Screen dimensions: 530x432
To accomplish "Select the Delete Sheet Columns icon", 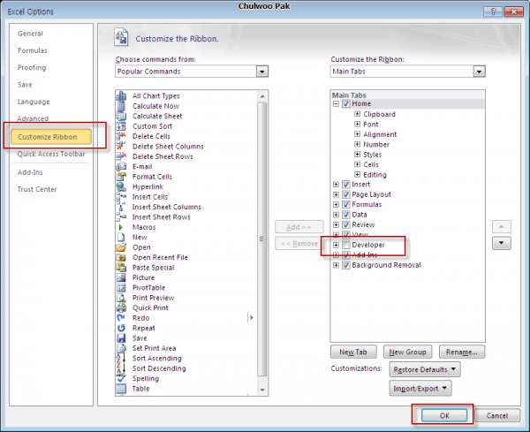I will (x=121, y=147).
